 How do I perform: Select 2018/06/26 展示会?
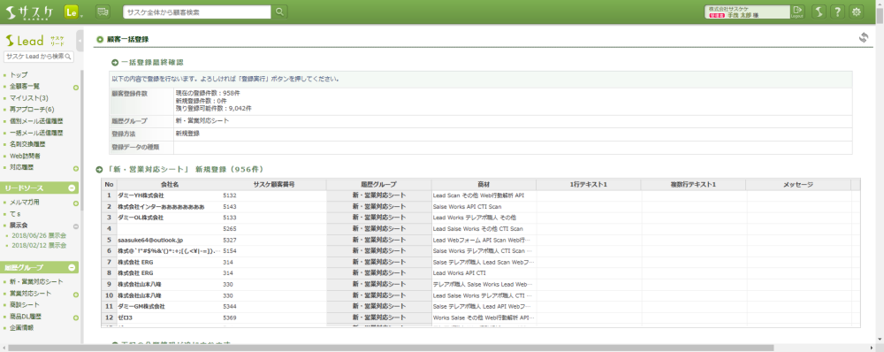pos(40,235)
